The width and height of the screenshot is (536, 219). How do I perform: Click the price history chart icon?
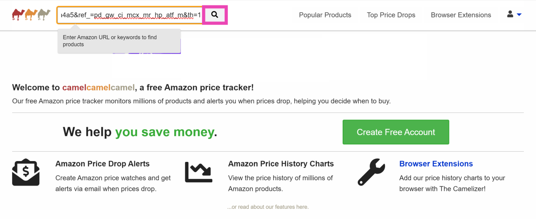click(199, 172)
